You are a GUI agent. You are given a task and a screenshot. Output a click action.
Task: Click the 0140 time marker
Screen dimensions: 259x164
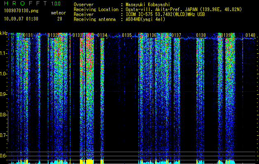(x=250, y=35)
